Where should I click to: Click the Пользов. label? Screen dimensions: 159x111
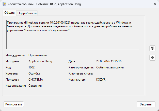click(x=12, y=80)
